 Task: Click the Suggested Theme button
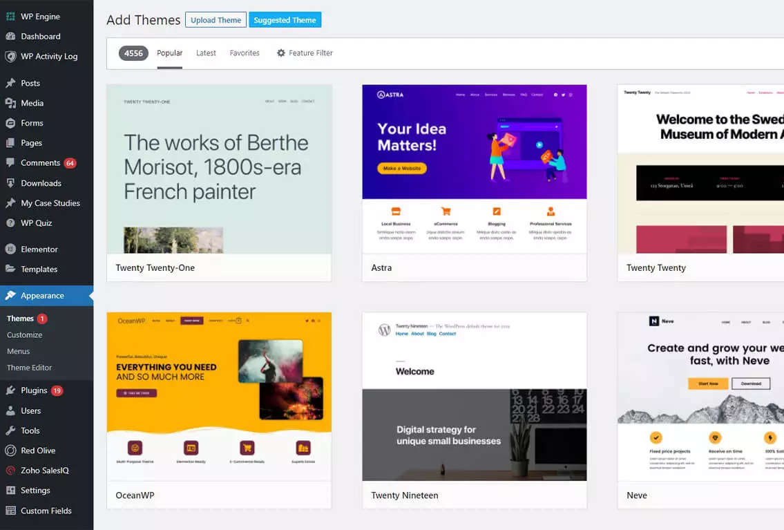285,20
